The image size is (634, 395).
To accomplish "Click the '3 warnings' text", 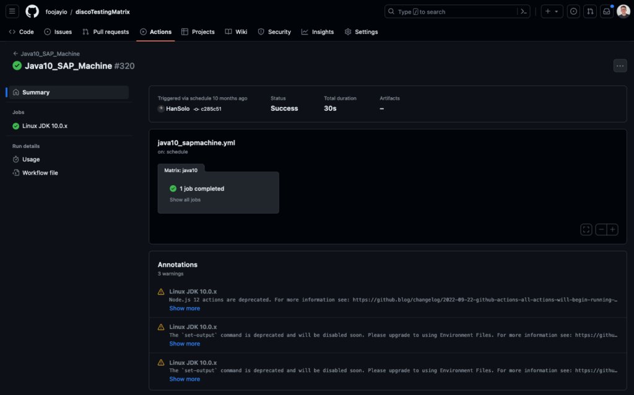I will click(171, 274).
